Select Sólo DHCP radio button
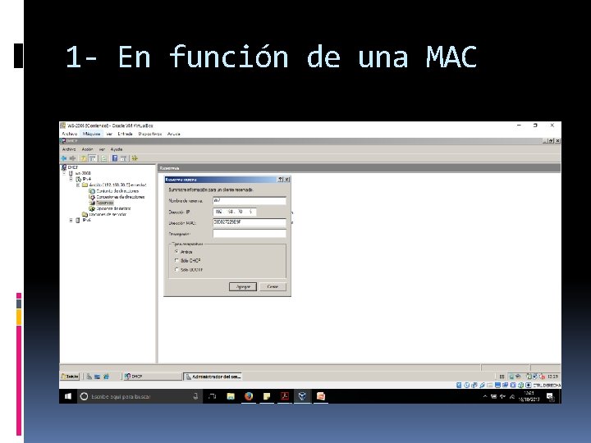591x443 pixels. pos(176,260)
